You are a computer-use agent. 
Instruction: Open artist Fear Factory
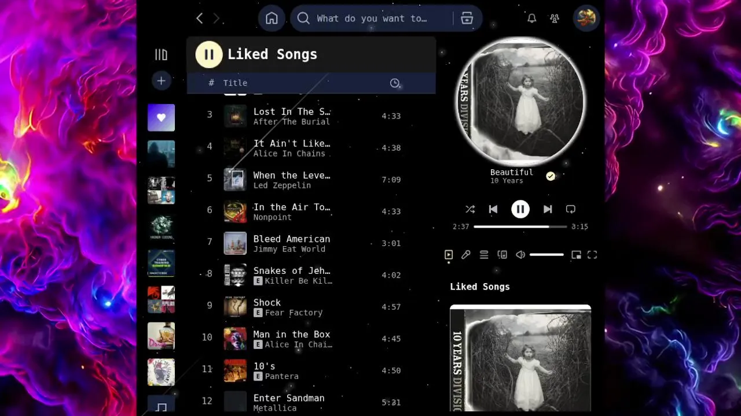[294, 313]
